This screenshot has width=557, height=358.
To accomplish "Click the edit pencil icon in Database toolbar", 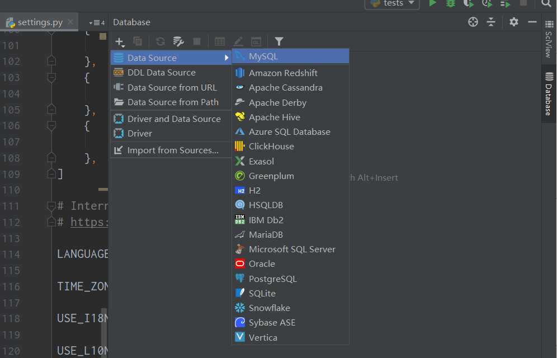I will click(x=238, y=41).
